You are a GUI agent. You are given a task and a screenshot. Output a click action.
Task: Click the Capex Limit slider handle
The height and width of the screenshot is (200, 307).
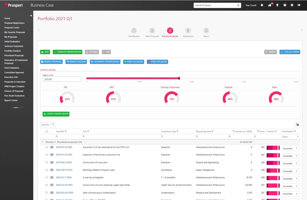pyautogui.click(x=179, y=78)
